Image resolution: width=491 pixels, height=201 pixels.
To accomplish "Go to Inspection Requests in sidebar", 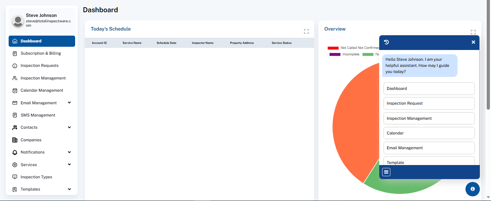I will 40,66.
